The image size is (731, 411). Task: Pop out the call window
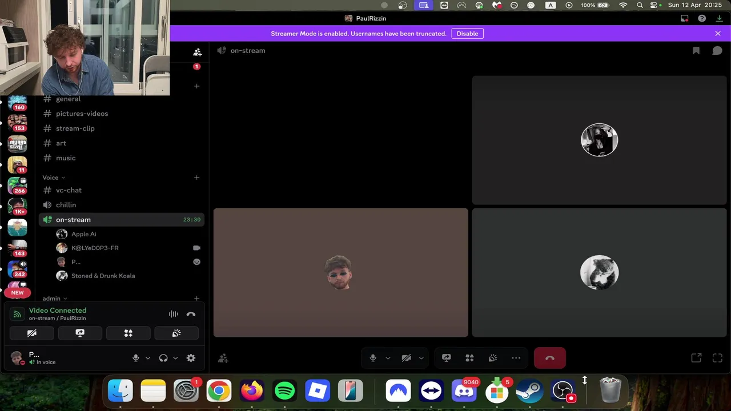(696, 358)
